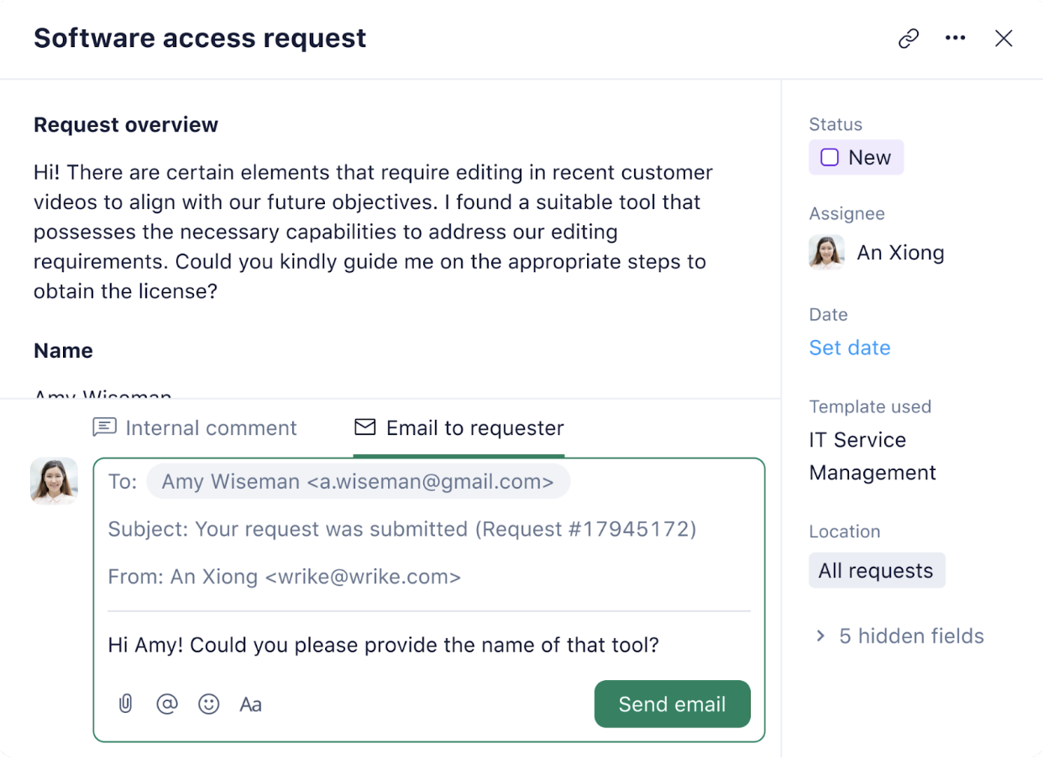Click the Location label
This screenshot has width=1043, height=764.
(x=845, y=531)
